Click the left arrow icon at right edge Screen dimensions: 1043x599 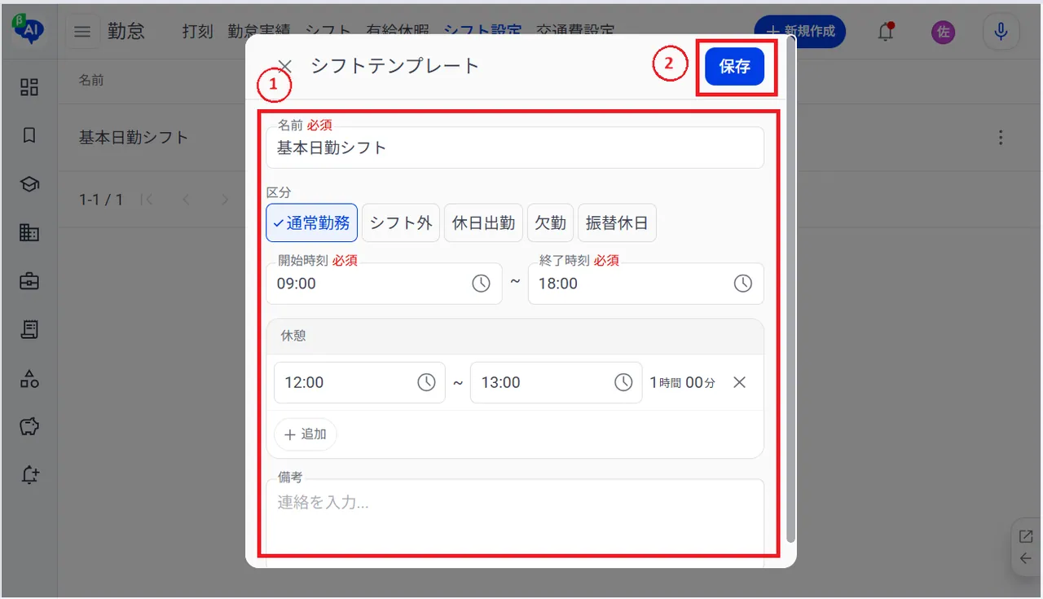coord(1026,558)
